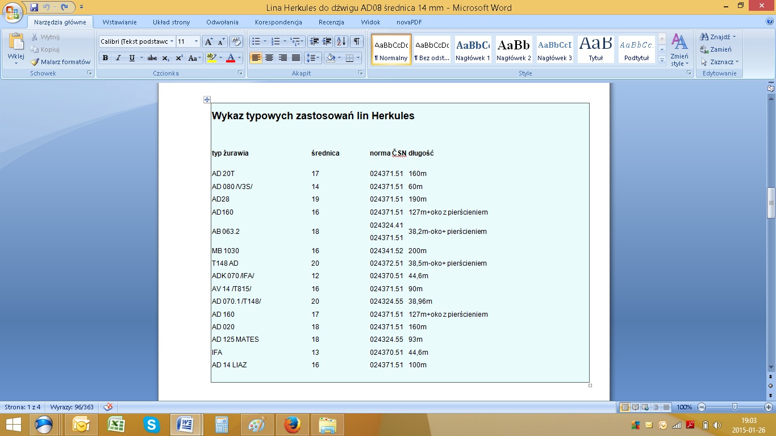Toggle show paragraph marks (¶)
Image resolution: width=776 pixels, height=436 pixels.
[x=357, y=41]
